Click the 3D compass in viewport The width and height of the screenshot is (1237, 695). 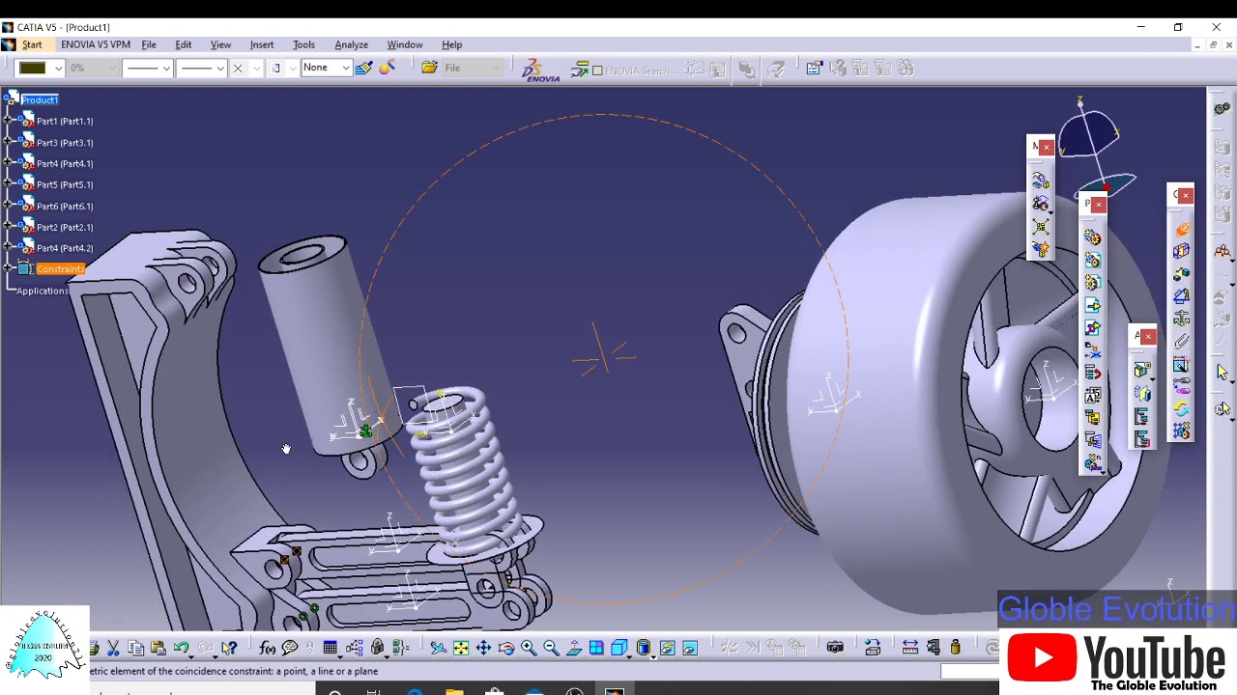(1097, 150)
